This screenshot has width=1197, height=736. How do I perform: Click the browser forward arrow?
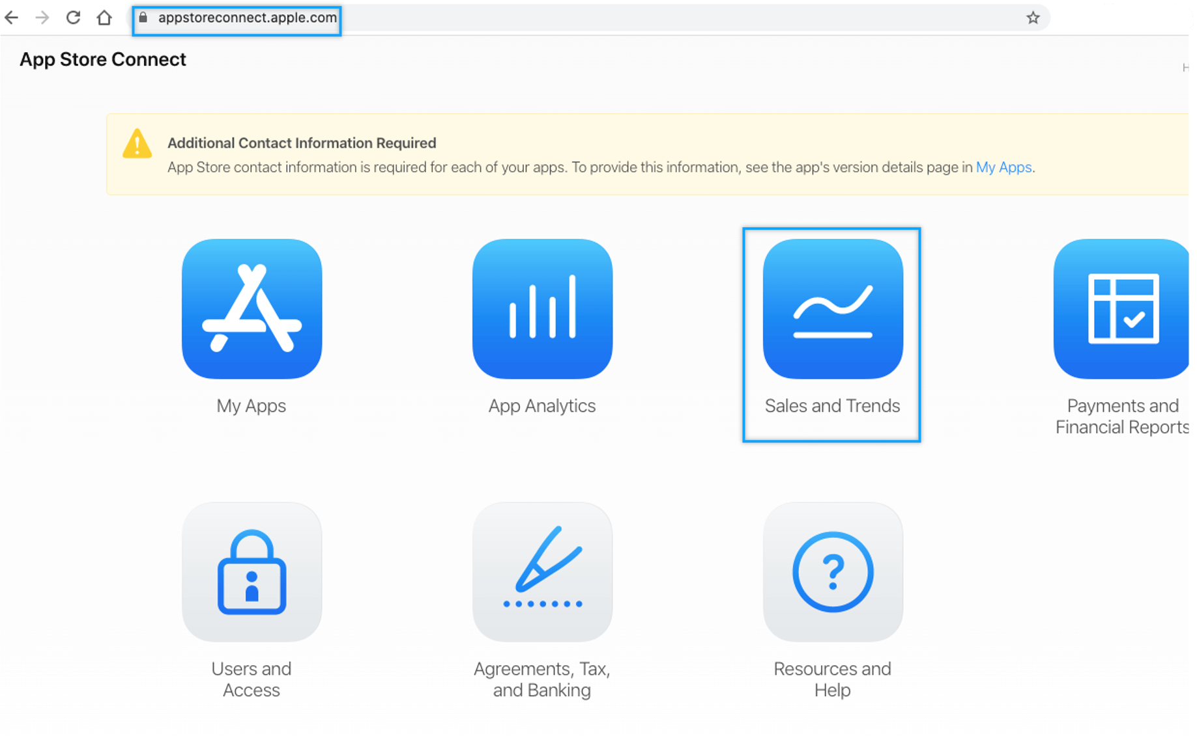point(42,18)
